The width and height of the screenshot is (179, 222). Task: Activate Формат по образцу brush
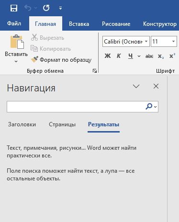(x=61, y=60)
